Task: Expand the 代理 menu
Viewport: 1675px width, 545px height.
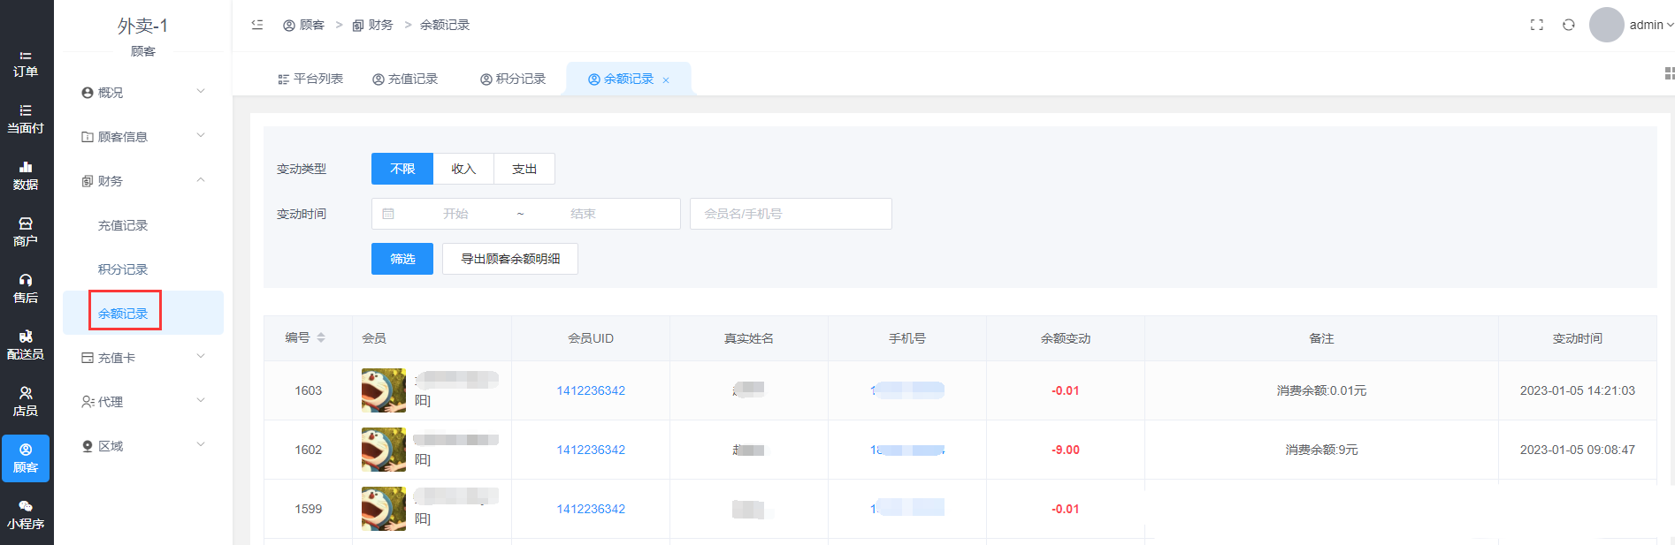Action: point(143,401)
